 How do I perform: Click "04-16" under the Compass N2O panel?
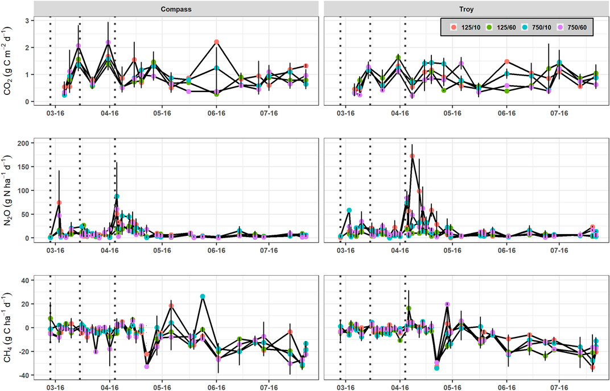point(109,250)
